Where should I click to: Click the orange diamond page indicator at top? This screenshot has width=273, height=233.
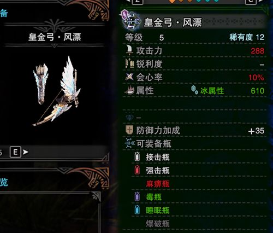(x=171, y=1)
